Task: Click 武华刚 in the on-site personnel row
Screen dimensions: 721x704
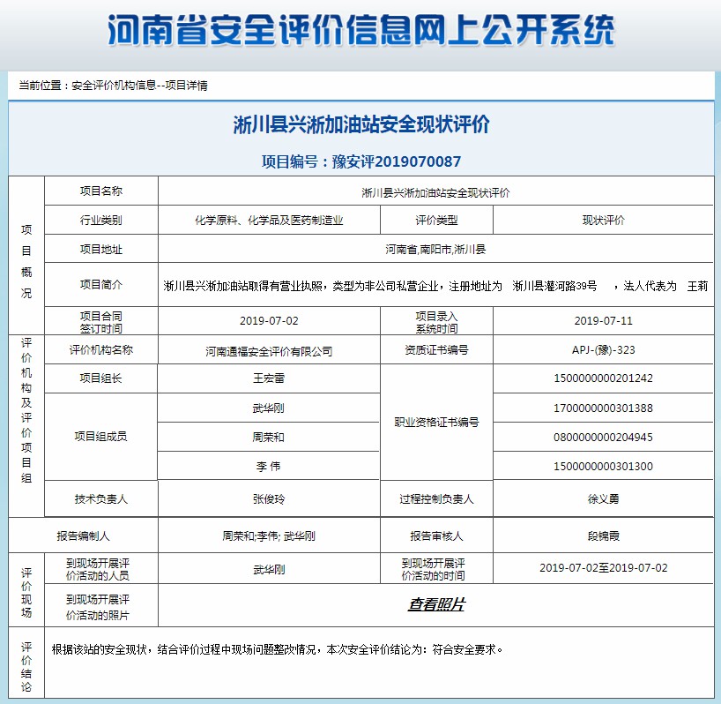Action: pyautogui.click(x=269, y=570)
